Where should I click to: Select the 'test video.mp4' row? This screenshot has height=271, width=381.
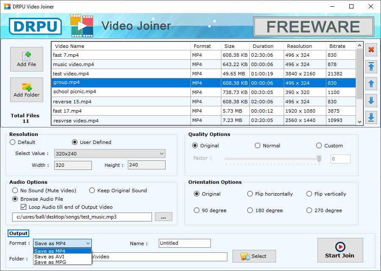204,74
